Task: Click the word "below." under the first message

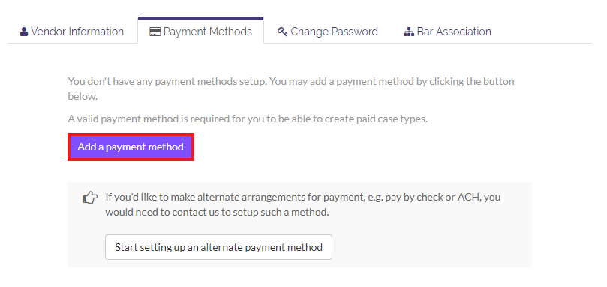Action: coord(83,96)
